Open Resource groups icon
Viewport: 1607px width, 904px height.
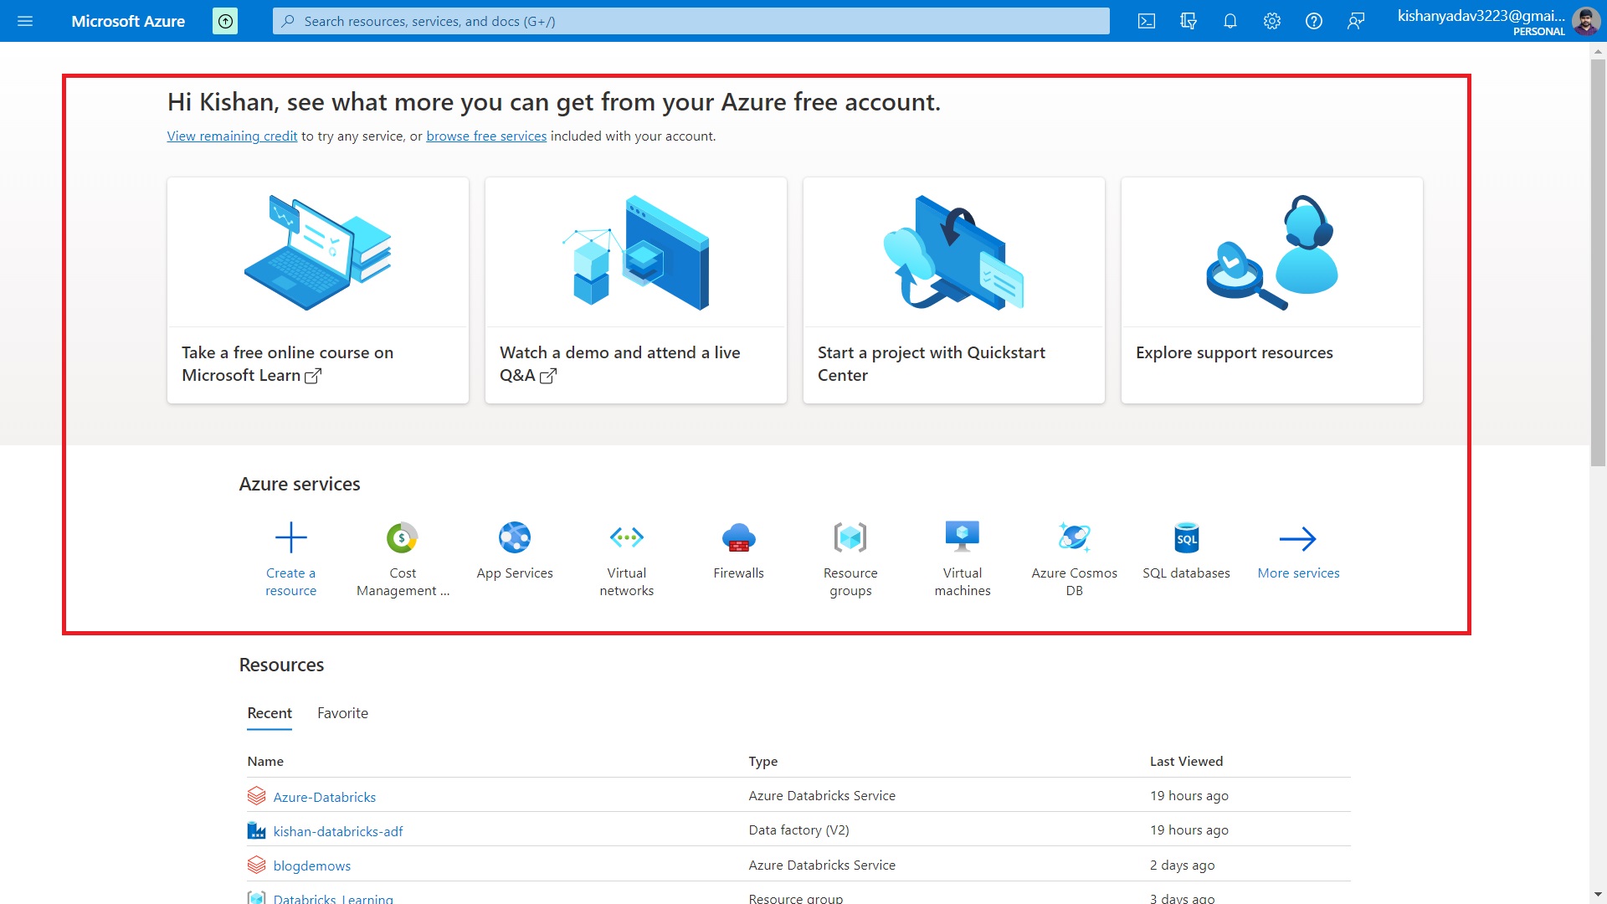tap(850, 537)
